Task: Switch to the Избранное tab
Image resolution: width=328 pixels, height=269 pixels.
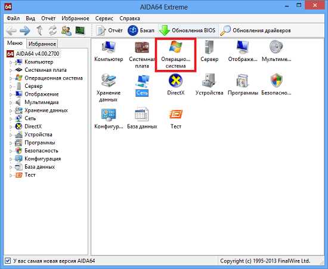Action: pyautogui.click(x=42, y=44)
